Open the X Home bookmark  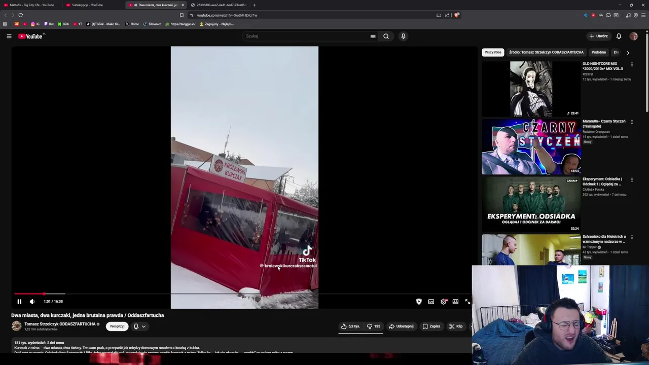132,24
